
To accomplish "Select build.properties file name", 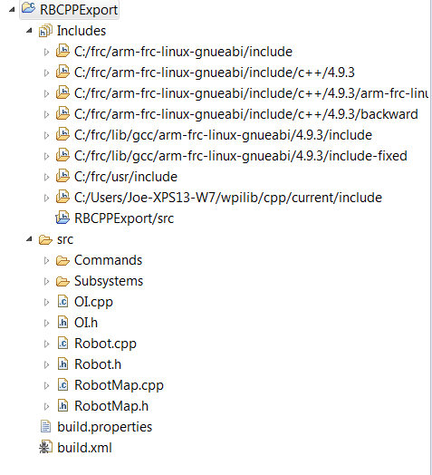I will (104, 427).
